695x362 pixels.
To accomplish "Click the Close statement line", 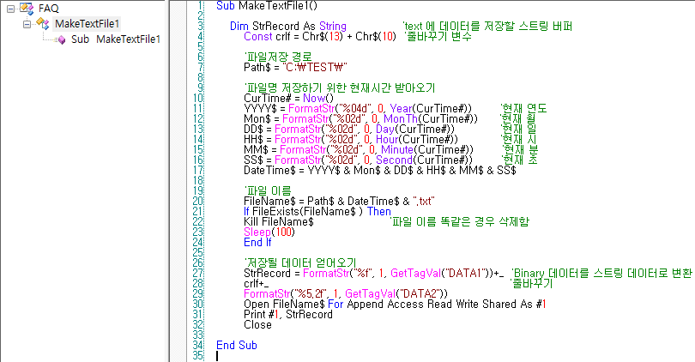I will pos(257,325).
